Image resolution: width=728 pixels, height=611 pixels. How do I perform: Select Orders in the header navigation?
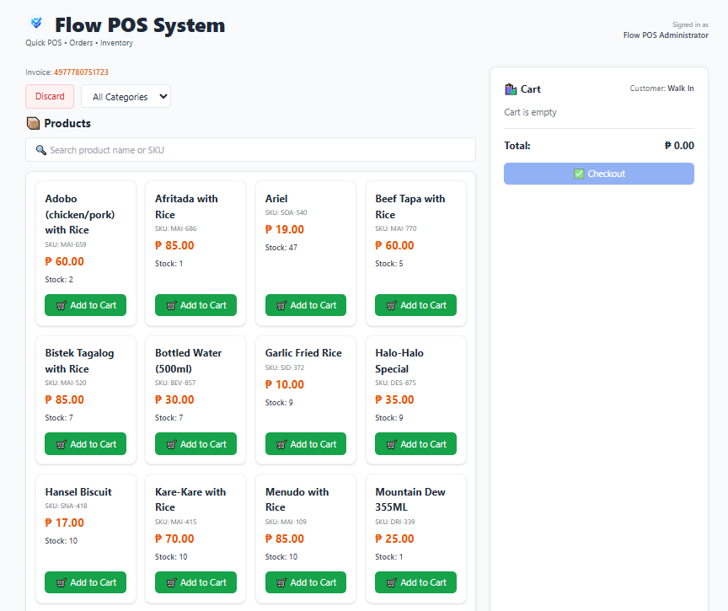click(x=81, y=42)
